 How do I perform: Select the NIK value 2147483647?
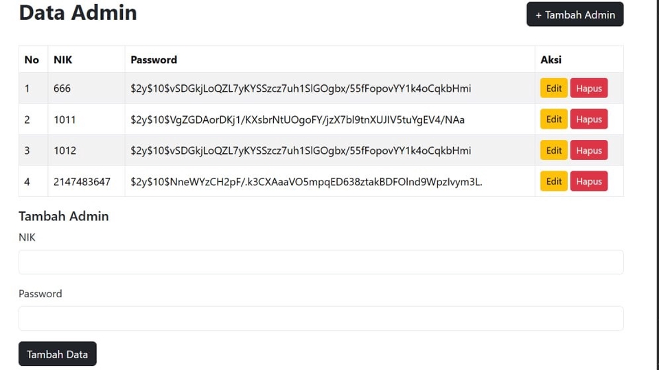(x=82, y=182)
